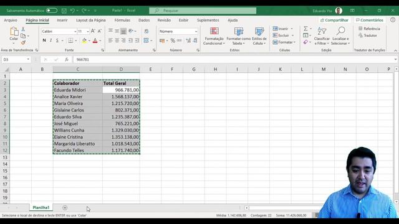Click the Colar paste icon
The width and height of the screenshot is (399, 224).
pos(14,32)
